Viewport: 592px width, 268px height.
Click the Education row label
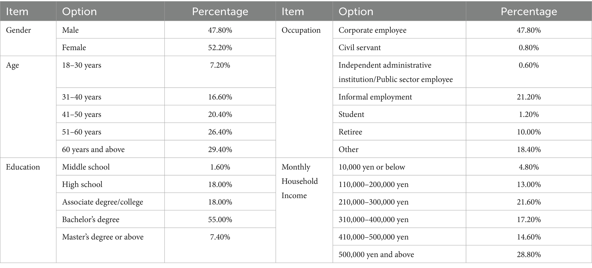point(23,167)
